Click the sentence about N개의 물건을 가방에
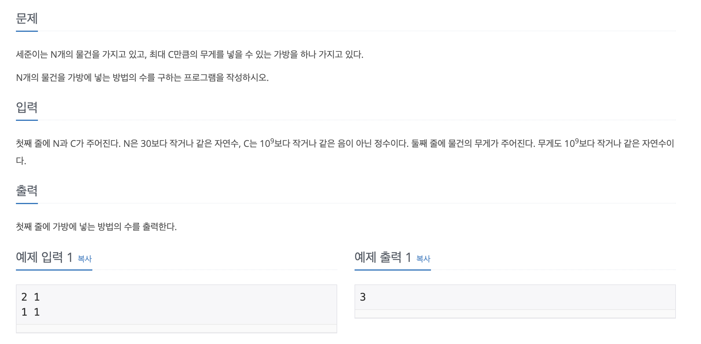This screenshot has height=344, width=701. coord(142,77)
